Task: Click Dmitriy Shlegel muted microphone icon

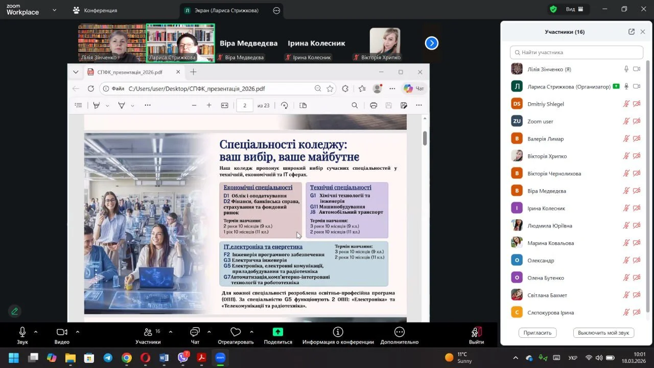Action: point(626,104)
